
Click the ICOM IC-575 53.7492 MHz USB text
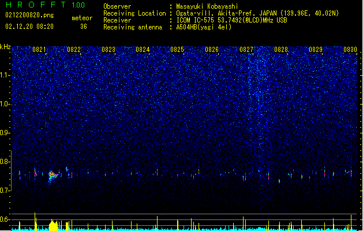pos(231,20)
